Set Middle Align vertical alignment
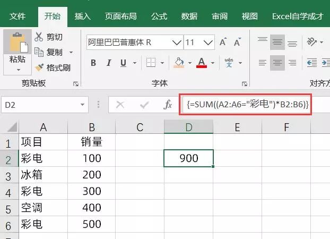This screenshot has width=330, height=239. pyautogui.click(x=277, y=42)
